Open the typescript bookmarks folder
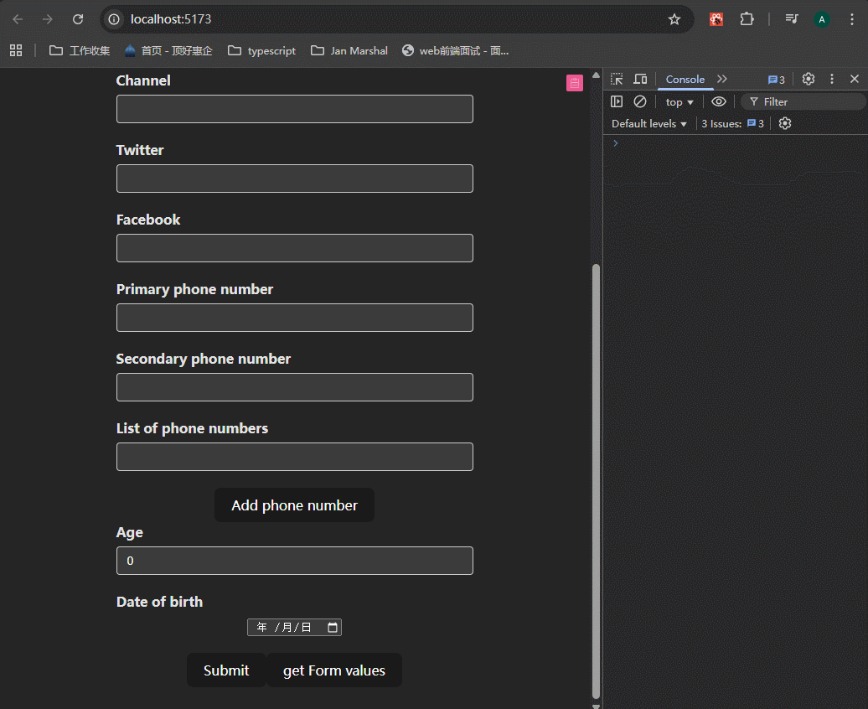This screenshot has height=709, width=868. click(261, 50)
